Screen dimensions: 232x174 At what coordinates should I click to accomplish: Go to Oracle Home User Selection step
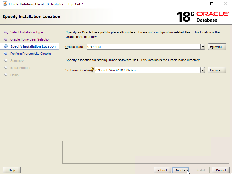[x=30, y=39]
